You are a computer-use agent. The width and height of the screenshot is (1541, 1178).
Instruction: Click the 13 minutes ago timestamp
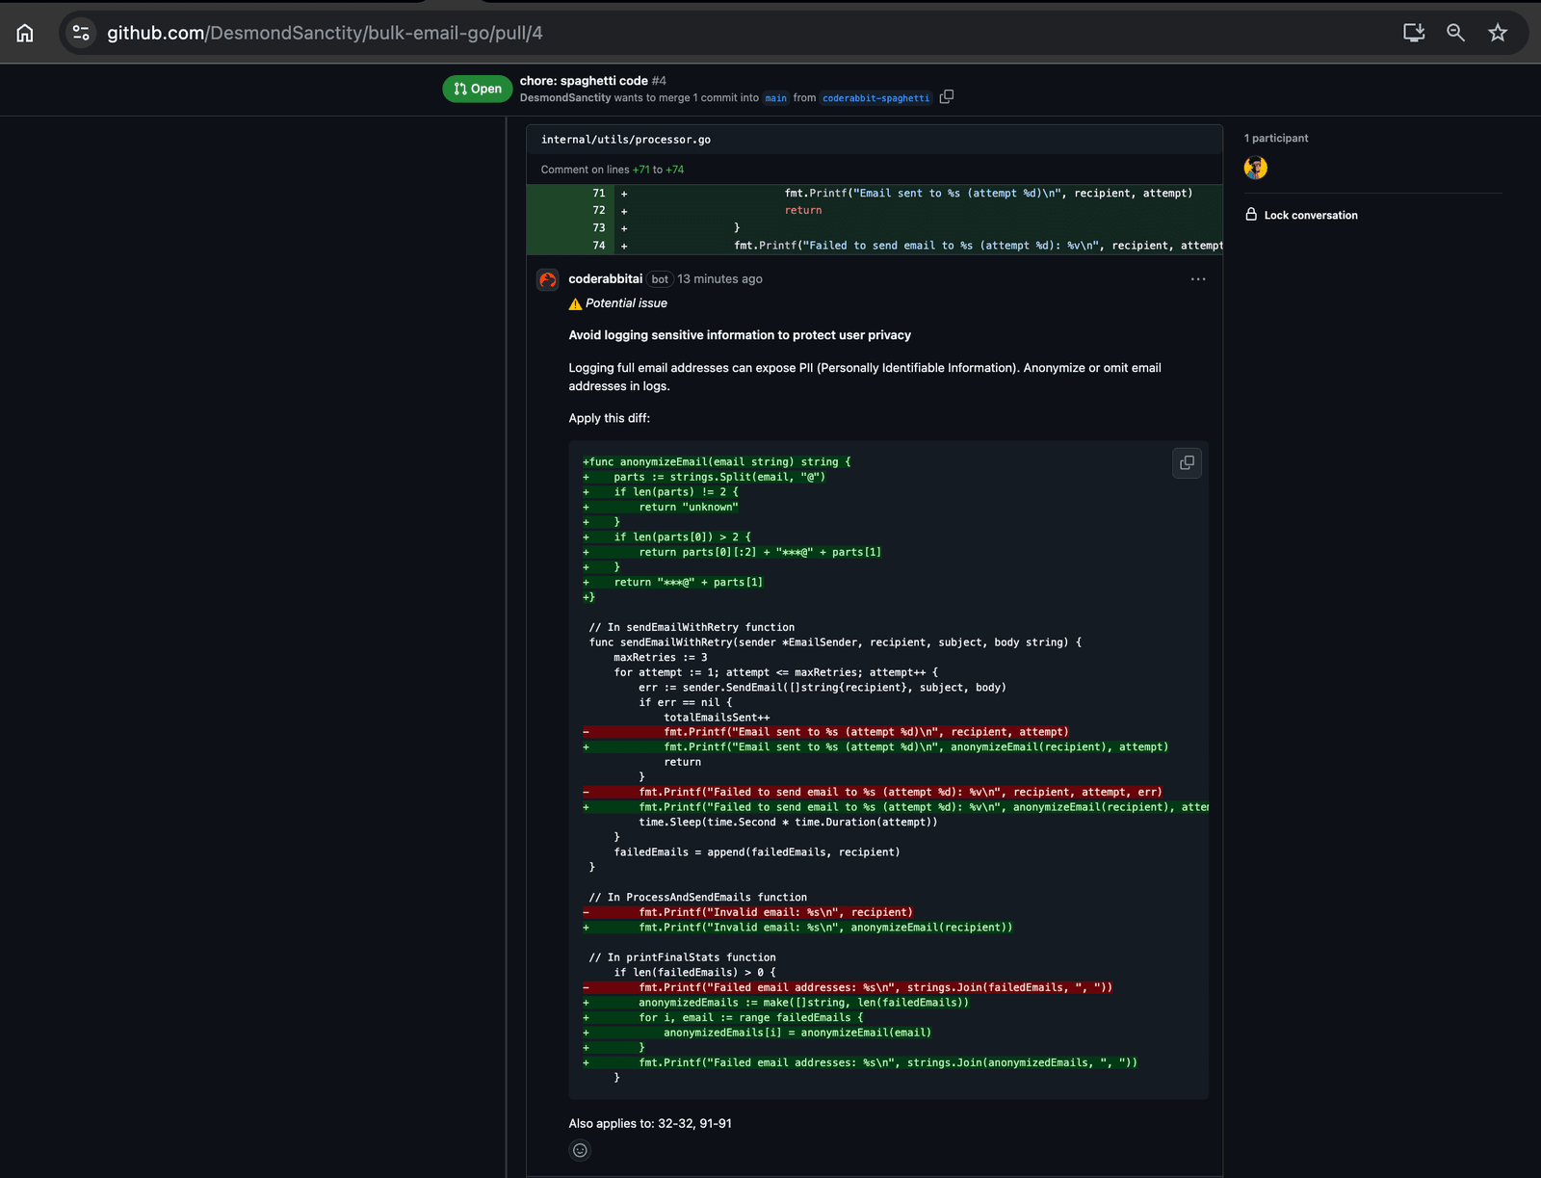tap(719, 279)
